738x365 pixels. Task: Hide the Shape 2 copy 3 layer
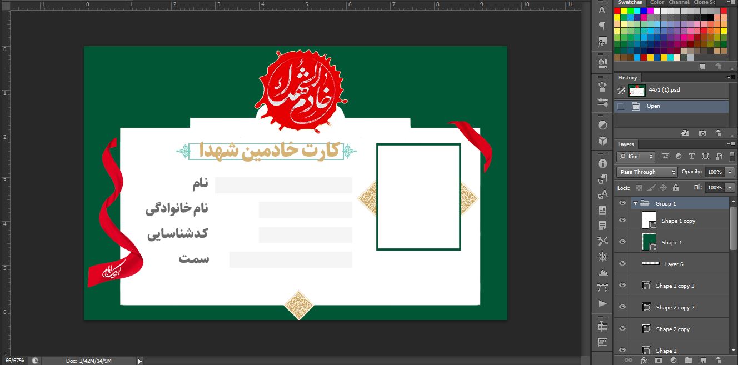[622, 286]
